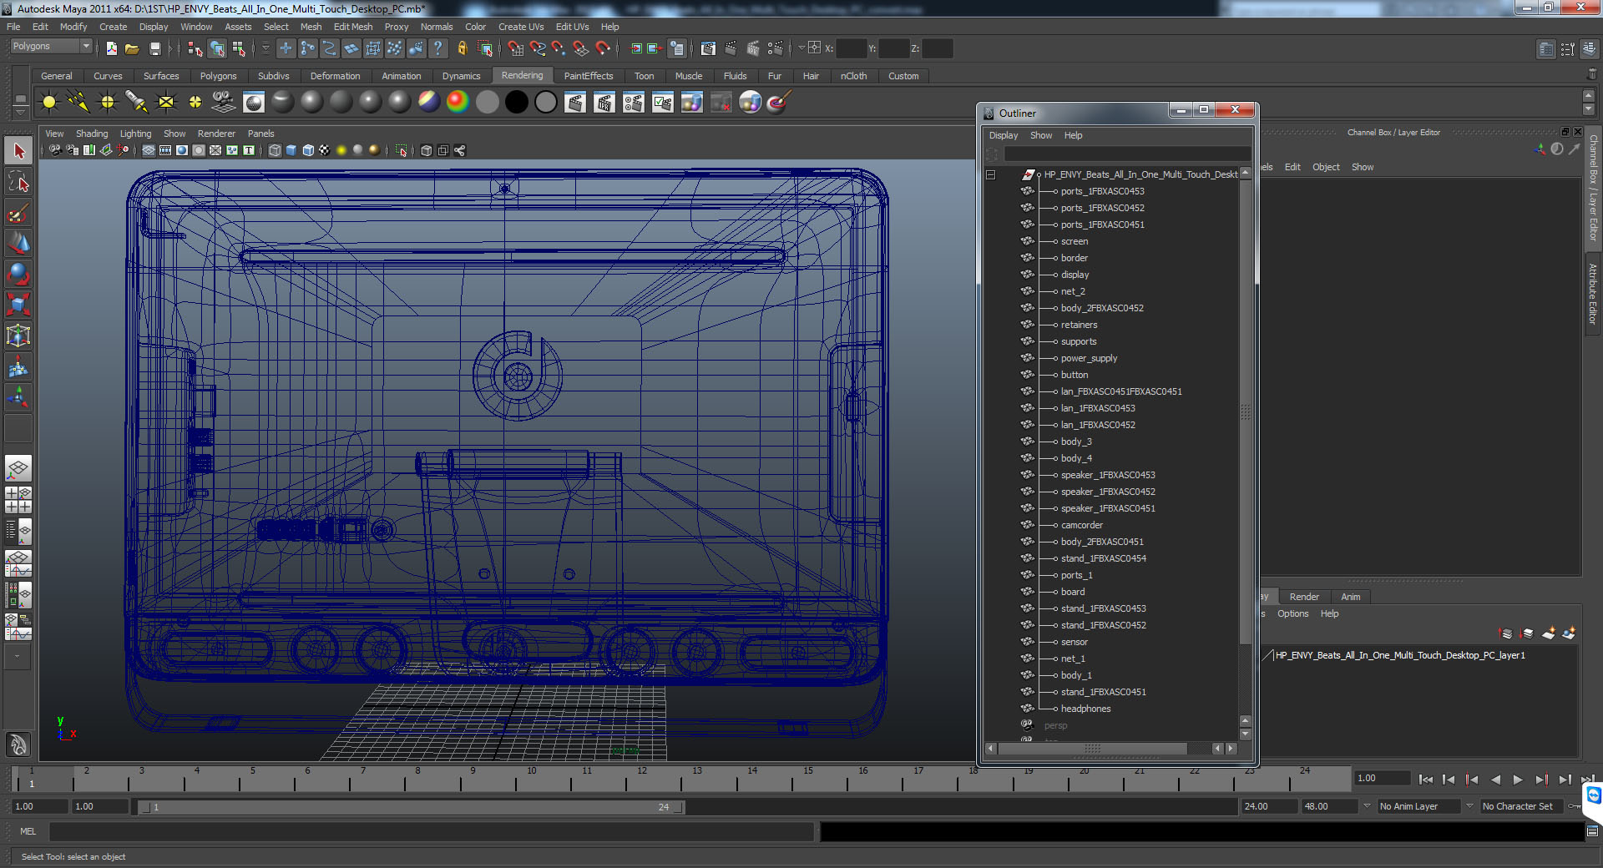Switch to the Dynamics shelf tab
Image resolution: width=1603 pixels, height=868 pixels.
coord(461,76)
